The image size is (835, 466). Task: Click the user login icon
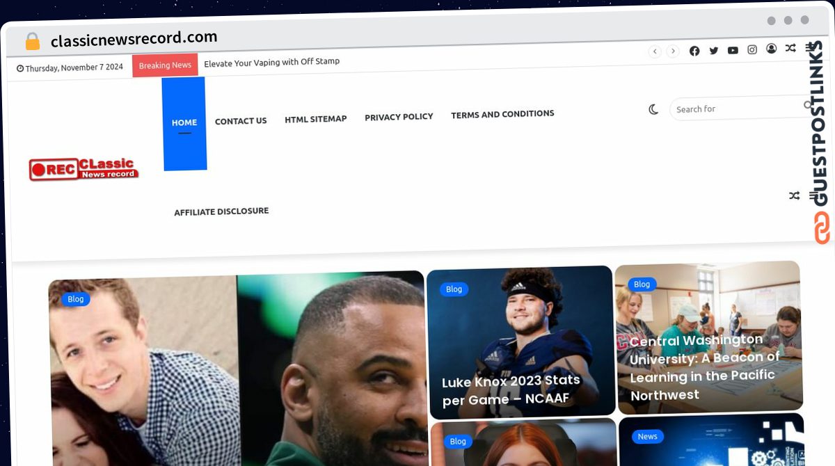(x=772, y=49)
